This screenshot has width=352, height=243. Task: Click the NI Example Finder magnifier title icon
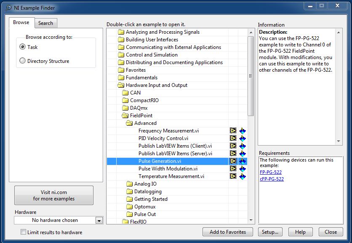8,8
